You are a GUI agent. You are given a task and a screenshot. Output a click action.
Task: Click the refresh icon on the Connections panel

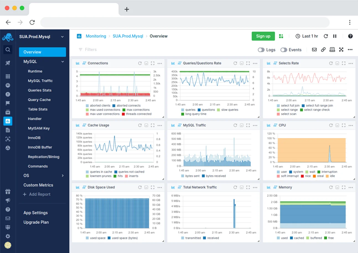tap(140, 63)
